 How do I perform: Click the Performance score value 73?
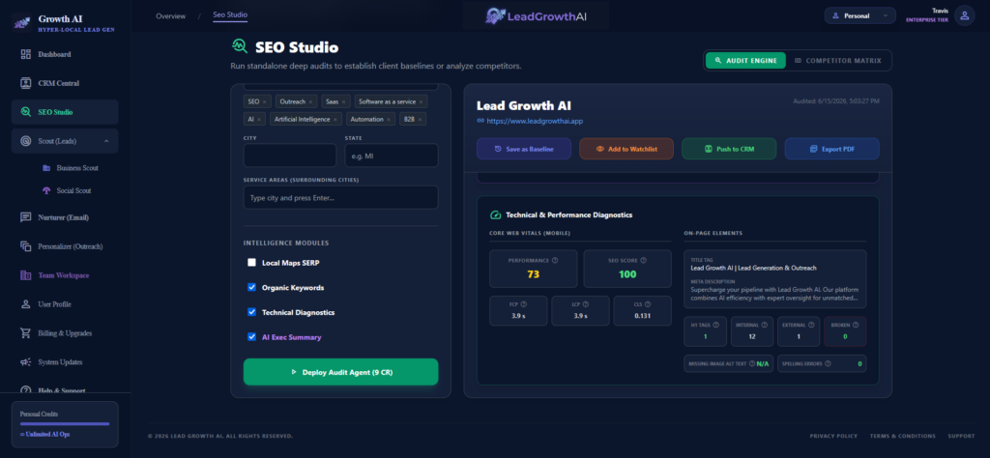point(534,274)
